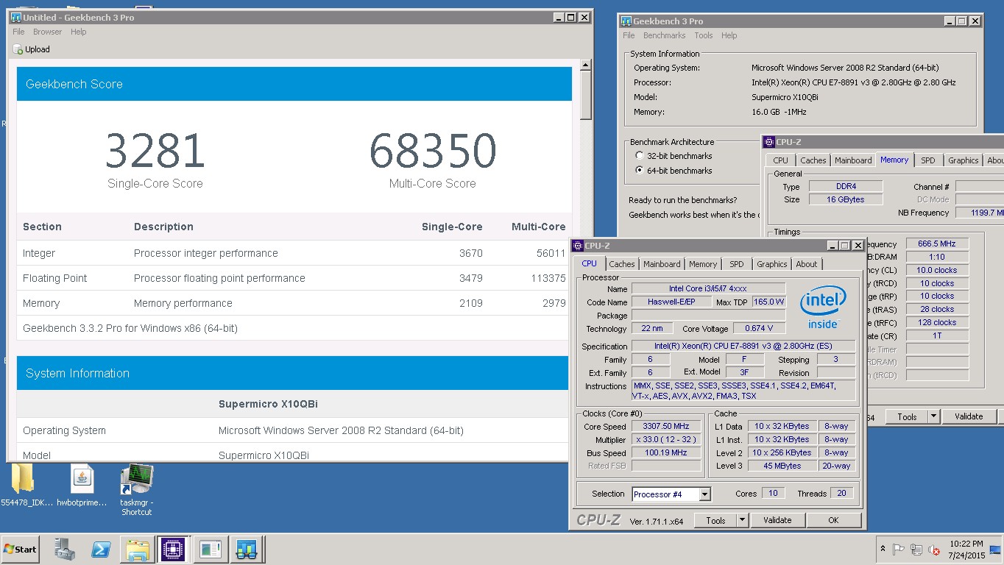The image size is (1004, 565).
Task: Click the Integer single-core value 3670
Action: [x=470, y=253]
